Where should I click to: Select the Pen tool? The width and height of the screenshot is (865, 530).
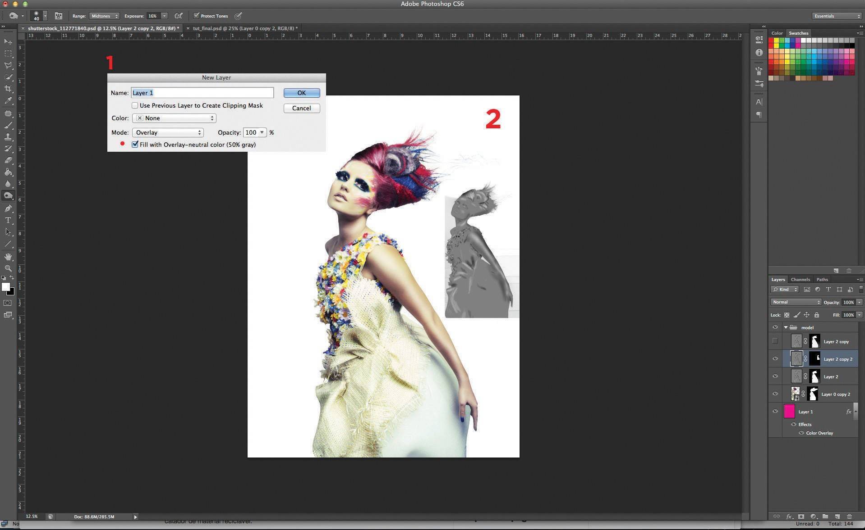[x=8, y=208]
